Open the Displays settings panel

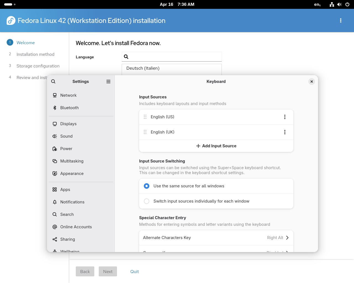[81, 124]
